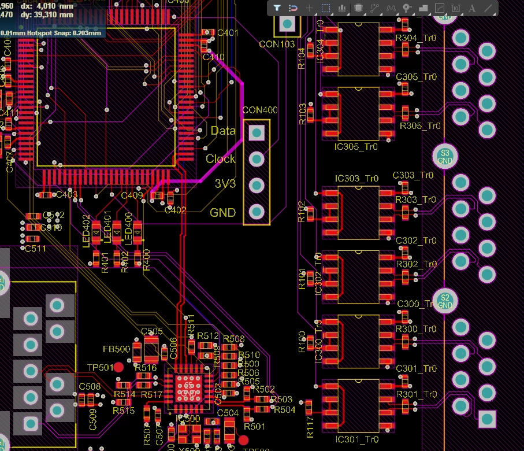Click the C508 label
This screenshot has width=524, height=451.
(90, 386)
